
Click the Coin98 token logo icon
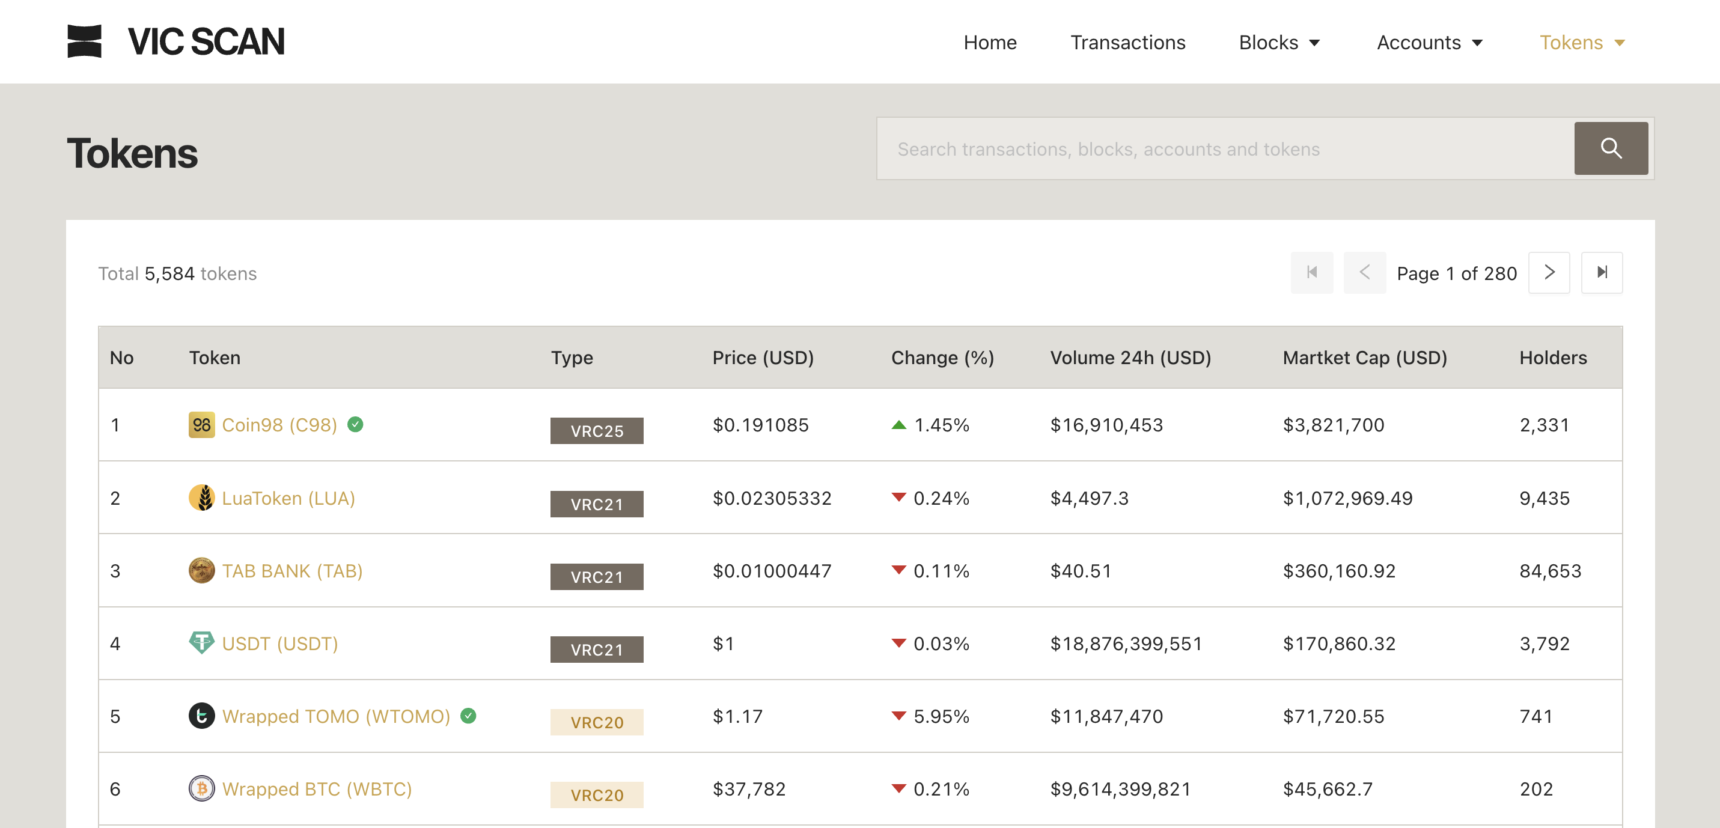click(x=201, y=425)
